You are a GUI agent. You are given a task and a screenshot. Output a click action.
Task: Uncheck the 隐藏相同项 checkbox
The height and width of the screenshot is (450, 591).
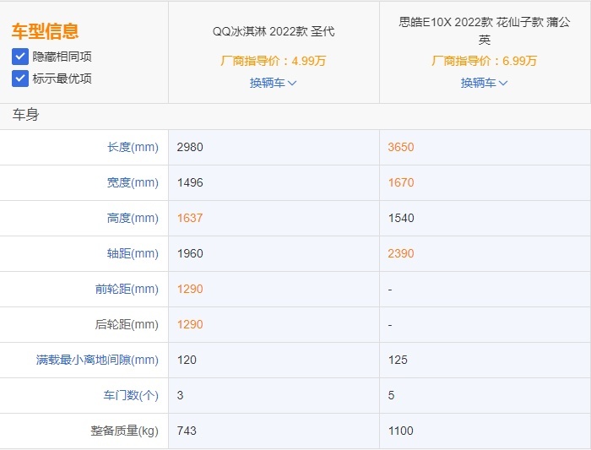[20, 57]
